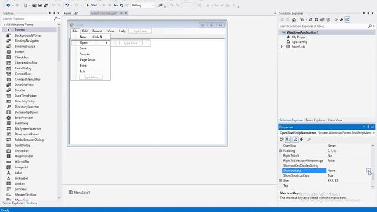This screenshot has height=212, width=377.
Task: Click the Undo arrow in the top toolbar
Action: pos(67,5)
